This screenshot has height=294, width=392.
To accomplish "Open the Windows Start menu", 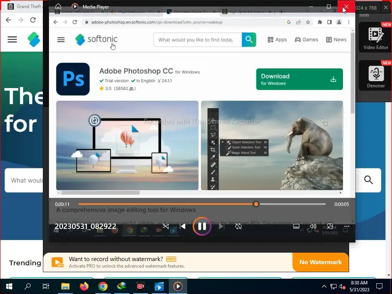I will pos(9,286).
